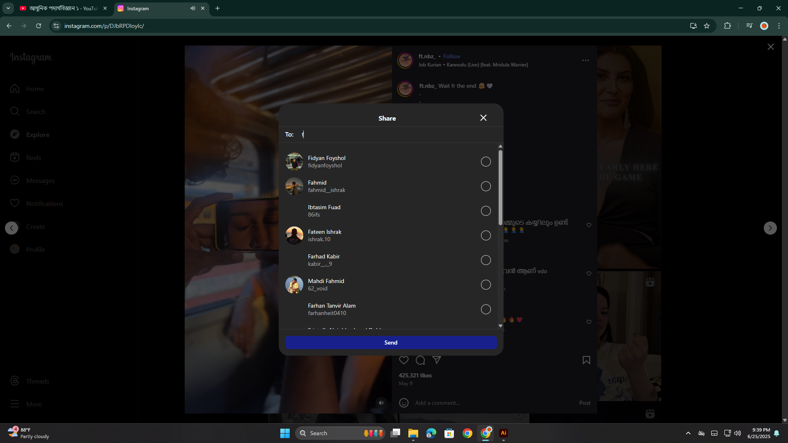Open a new browser tab
This screenshot has width=788, height=443.
tap(218, 8)
